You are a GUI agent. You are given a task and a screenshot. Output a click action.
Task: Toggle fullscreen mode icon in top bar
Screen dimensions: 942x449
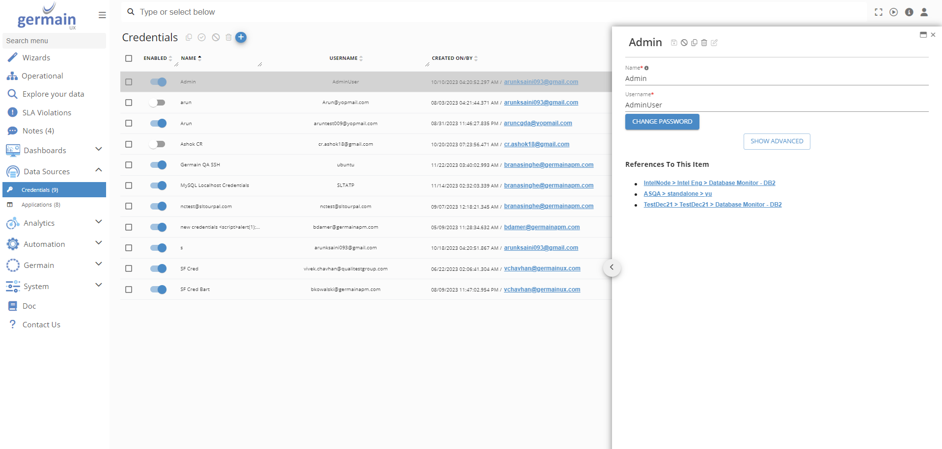pos(878,12)
